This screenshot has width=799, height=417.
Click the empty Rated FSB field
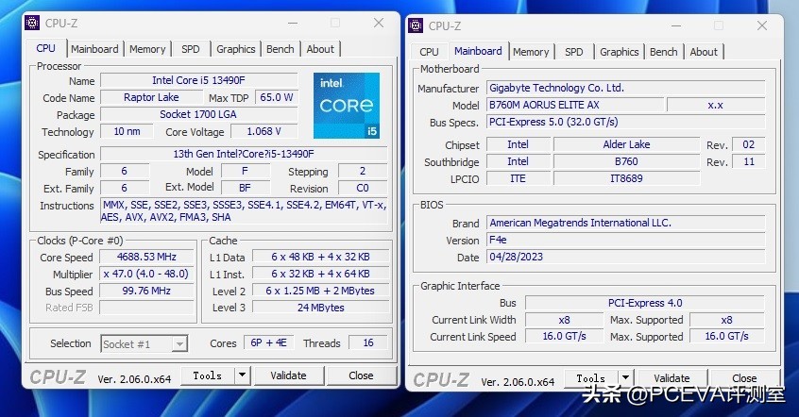click(146, 308)
